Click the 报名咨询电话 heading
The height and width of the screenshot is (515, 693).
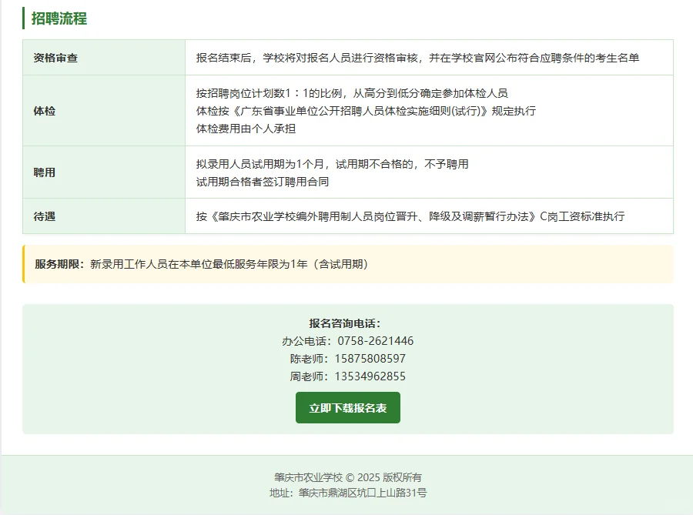coord(347,323)
